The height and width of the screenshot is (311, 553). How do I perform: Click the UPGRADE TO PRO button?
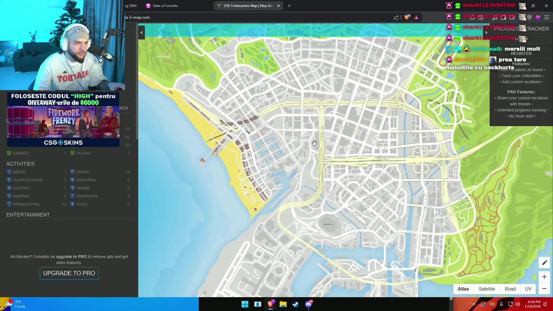coord(69,273)
